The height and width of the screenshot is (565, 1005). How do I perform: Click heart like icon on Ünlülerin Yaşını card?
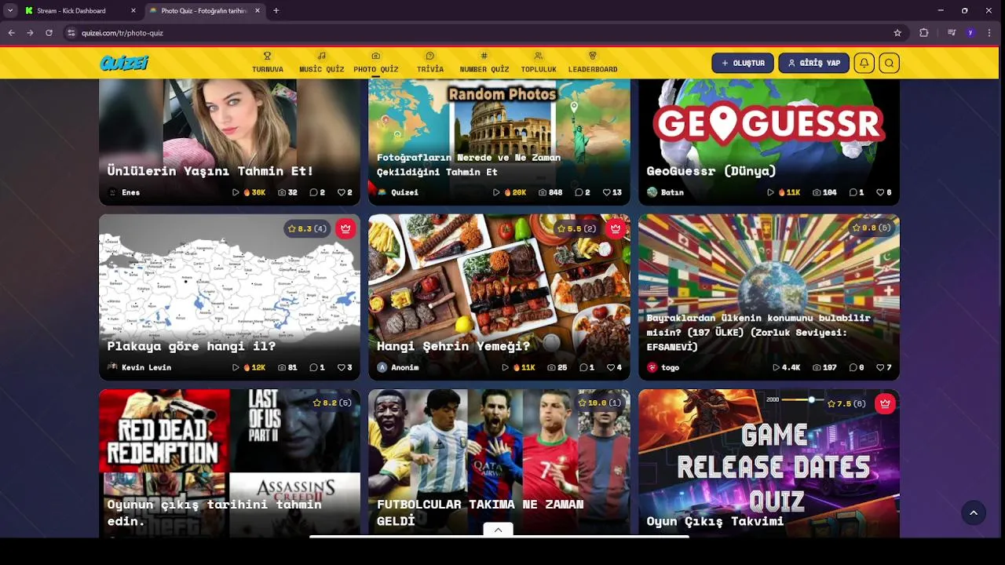click(x=342, y=192)
